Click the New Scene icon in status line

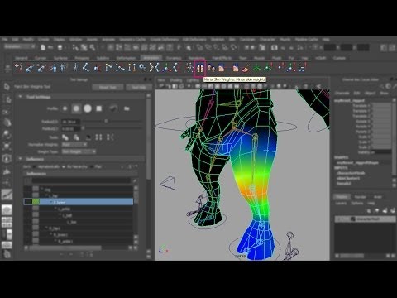tap(43, 48)
